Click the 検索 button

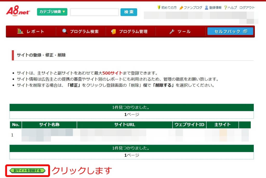(129, 12)
